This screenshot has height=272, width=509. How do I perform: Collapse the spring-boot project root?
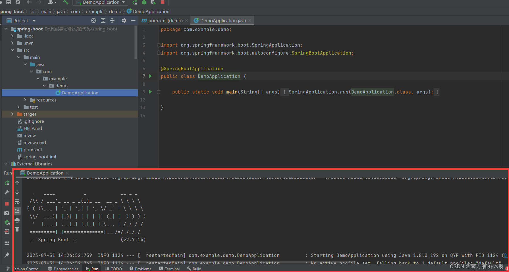click(x=6, y=29)
